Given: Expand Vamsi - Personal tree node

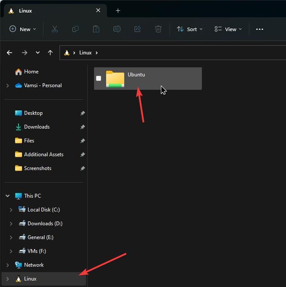Looking at the screenshot, I should click(7, 85).
